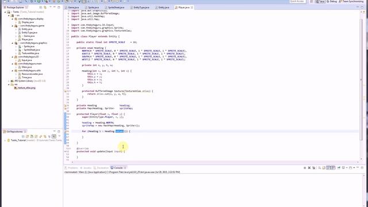Screen dimensions: 368x207
Task: Open the Sprite.java editor tab
Action: coord(92,7)
